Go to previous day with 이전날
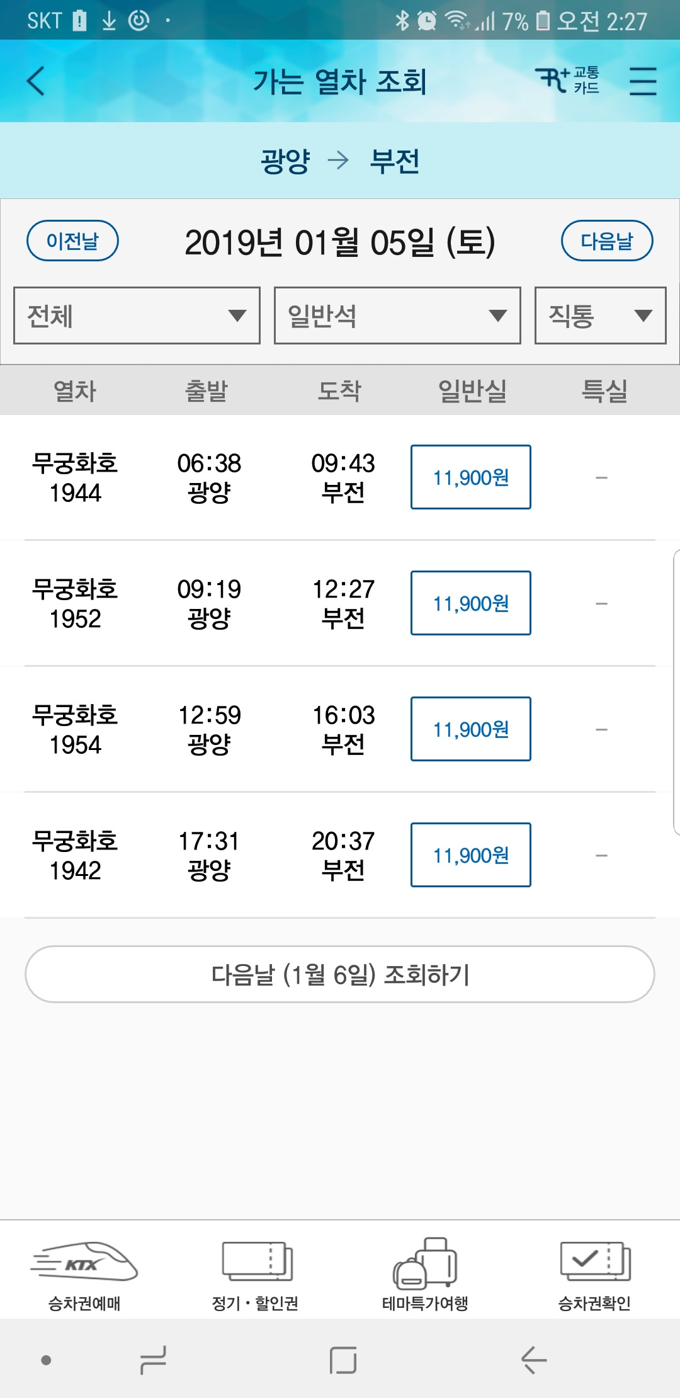This screenshot has width=680, height=1398. 72,241
